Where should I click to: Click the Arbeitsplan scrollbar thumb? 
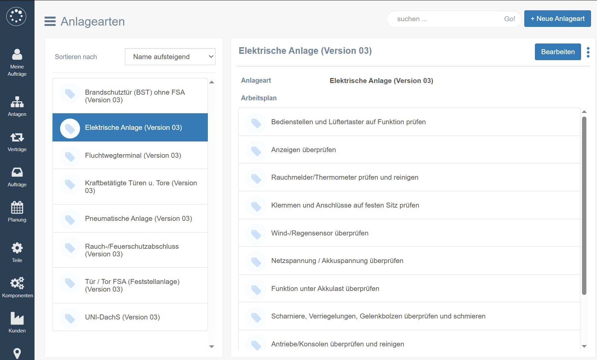[584, 206]
